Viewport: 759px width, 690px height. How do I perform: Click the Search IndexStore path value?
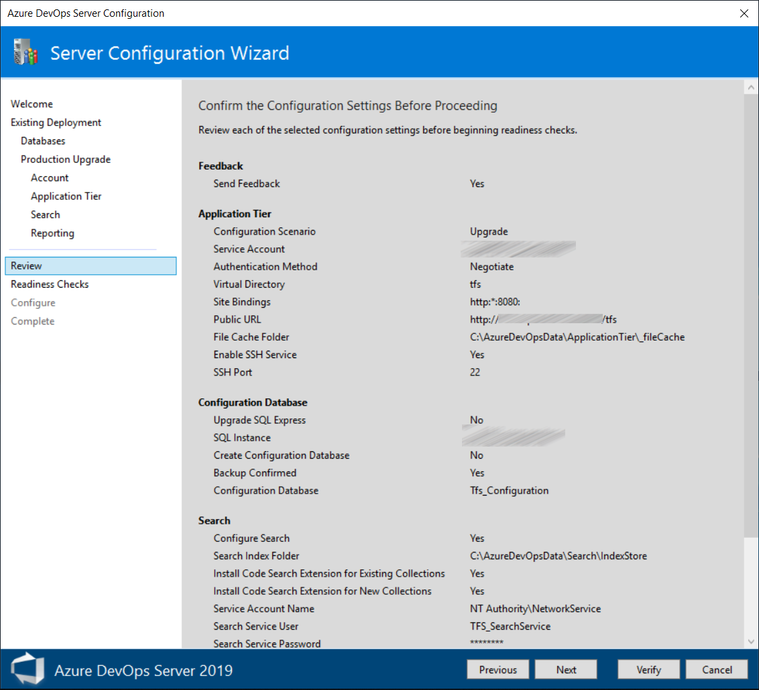[x=558, y=556]
